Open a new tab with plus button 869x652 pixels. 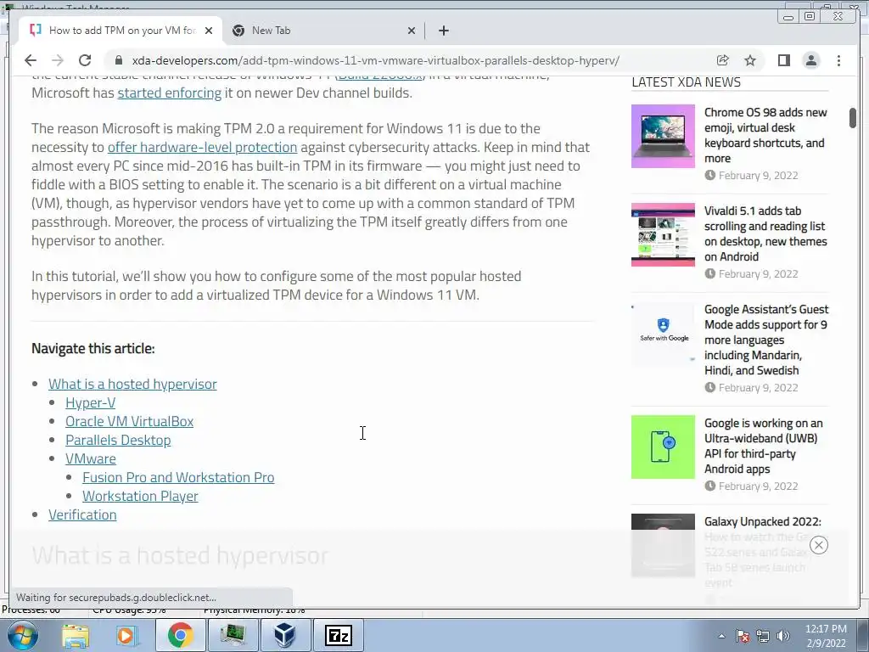tap(443, 31)
